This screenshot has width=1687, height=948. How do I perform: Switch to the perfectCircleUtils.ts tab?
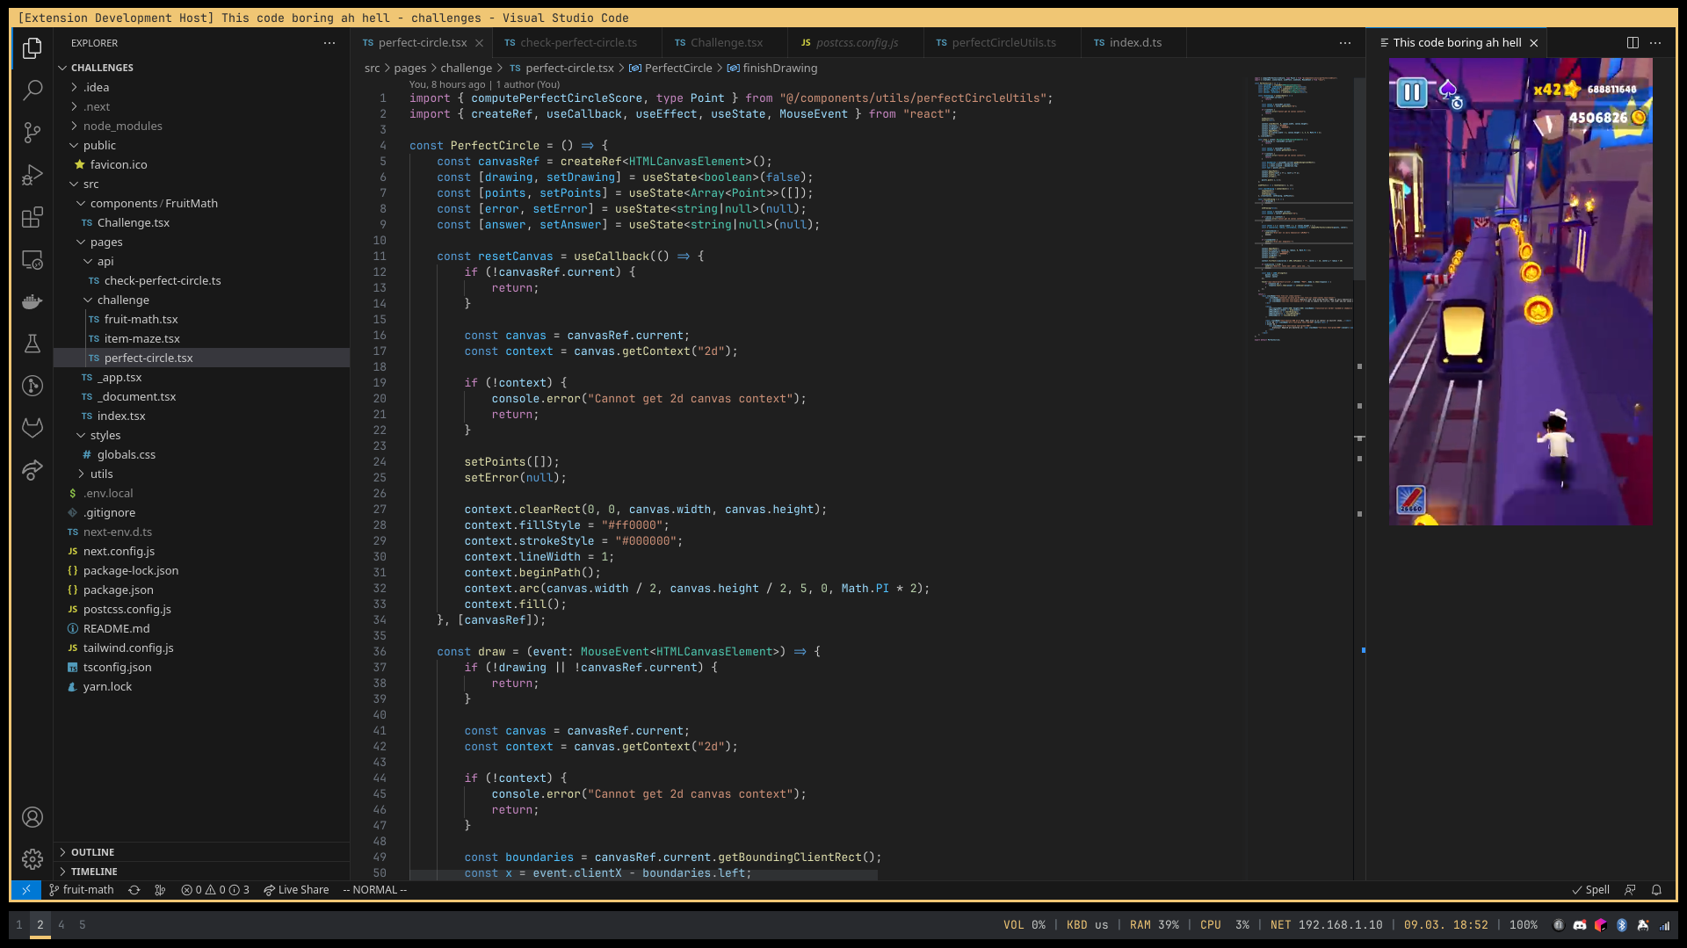(x=1003, y=42)
